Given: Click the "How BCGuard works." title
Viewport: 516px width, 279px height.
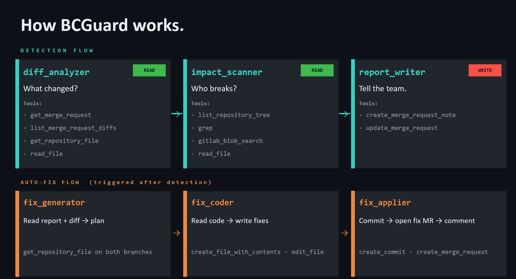Looking at the screenshot, I should click(102, 25).
